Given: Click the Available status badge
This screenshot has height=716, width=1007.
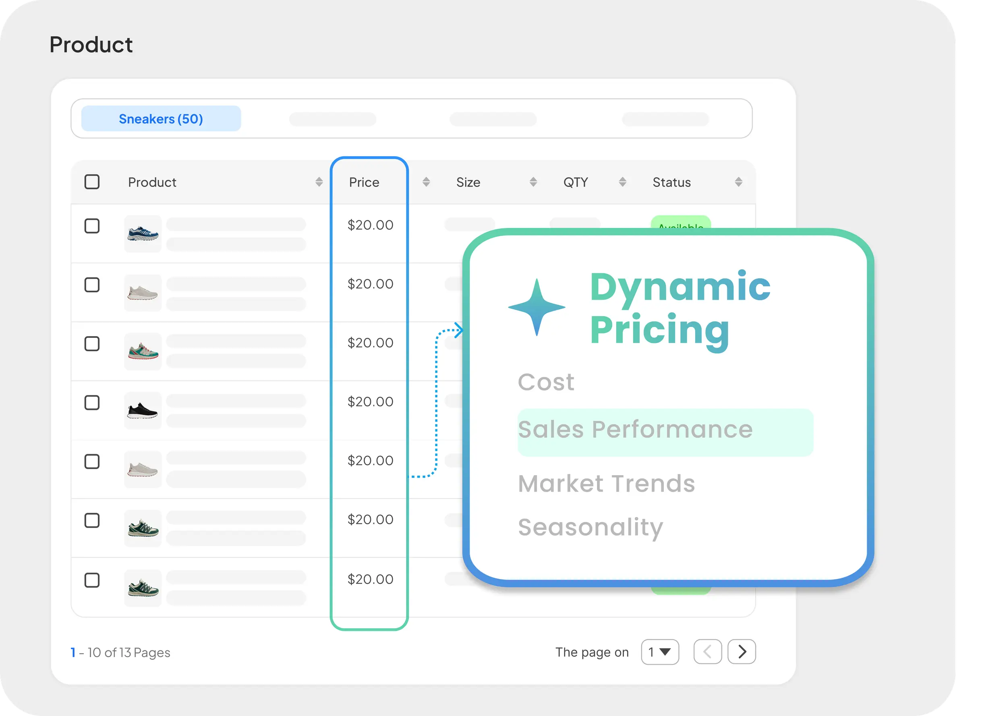Looking at the screenshot, I should pyautogui.click(x=680, y=223).
